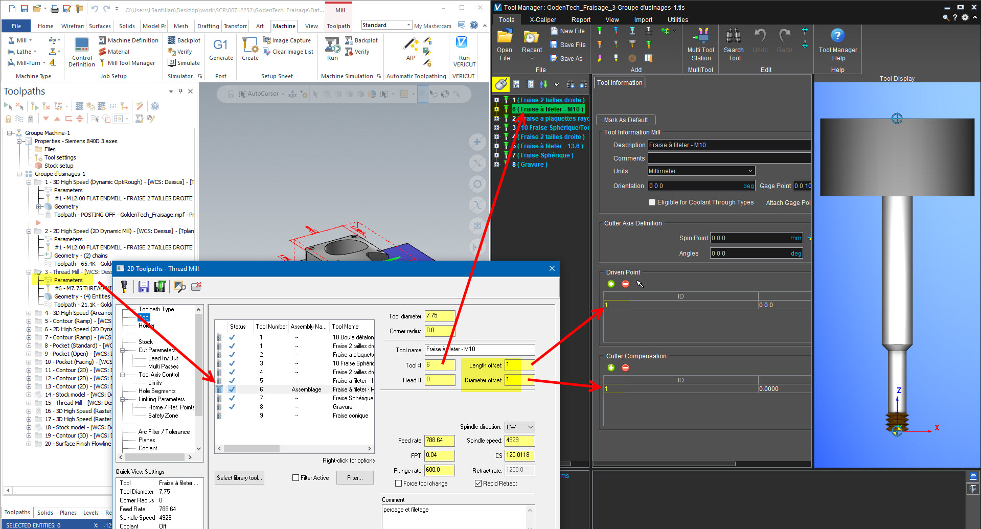Remove Driven Point with red minus
The image size is (981, 529).
(625, 284)
